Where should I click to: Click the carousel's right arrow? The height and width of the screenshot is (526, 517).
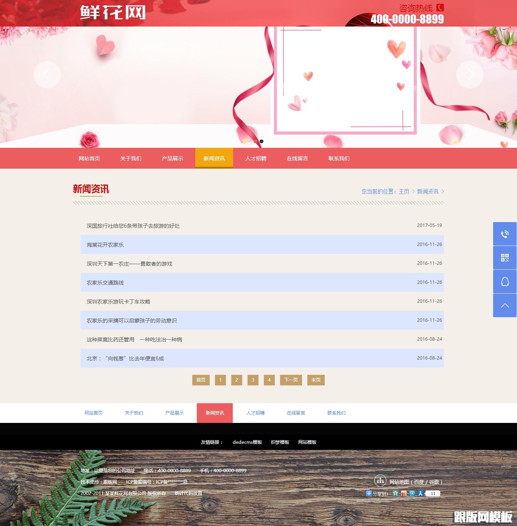point(470,75)
